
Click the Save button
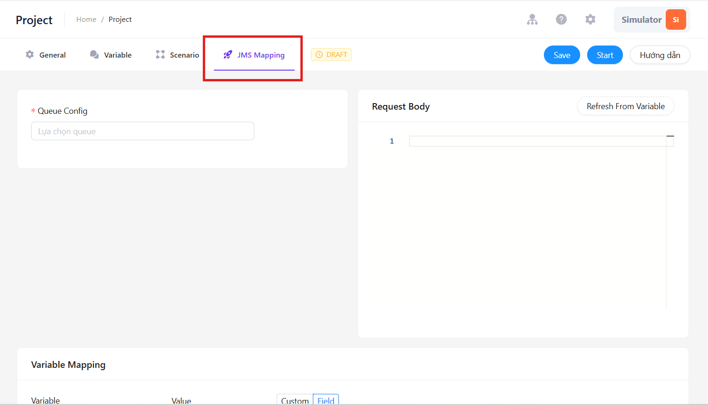[562, 55]
